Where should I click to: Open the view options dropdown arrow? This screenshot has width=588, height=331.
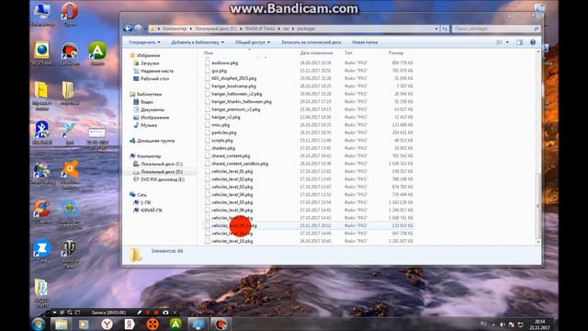click(507, 42)
